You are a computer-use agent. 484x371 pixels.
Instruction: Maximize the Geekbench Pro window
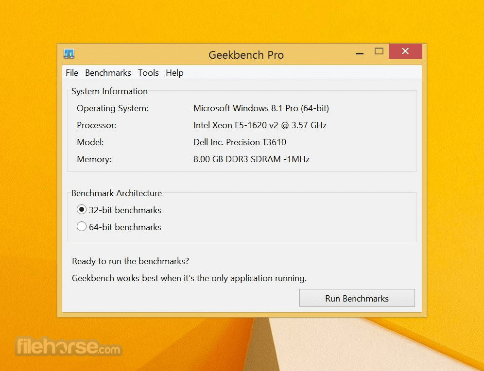(379, 51)
